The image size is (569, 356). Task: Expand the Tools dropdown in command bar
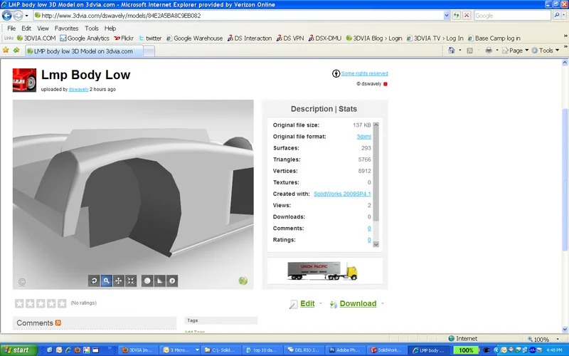click(x=547, y=51)
